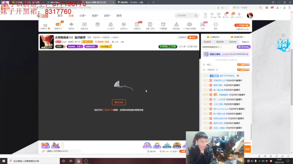Expand the 视频 dropdown menu
The image size is (293, 164).
(x=95, y=16)
